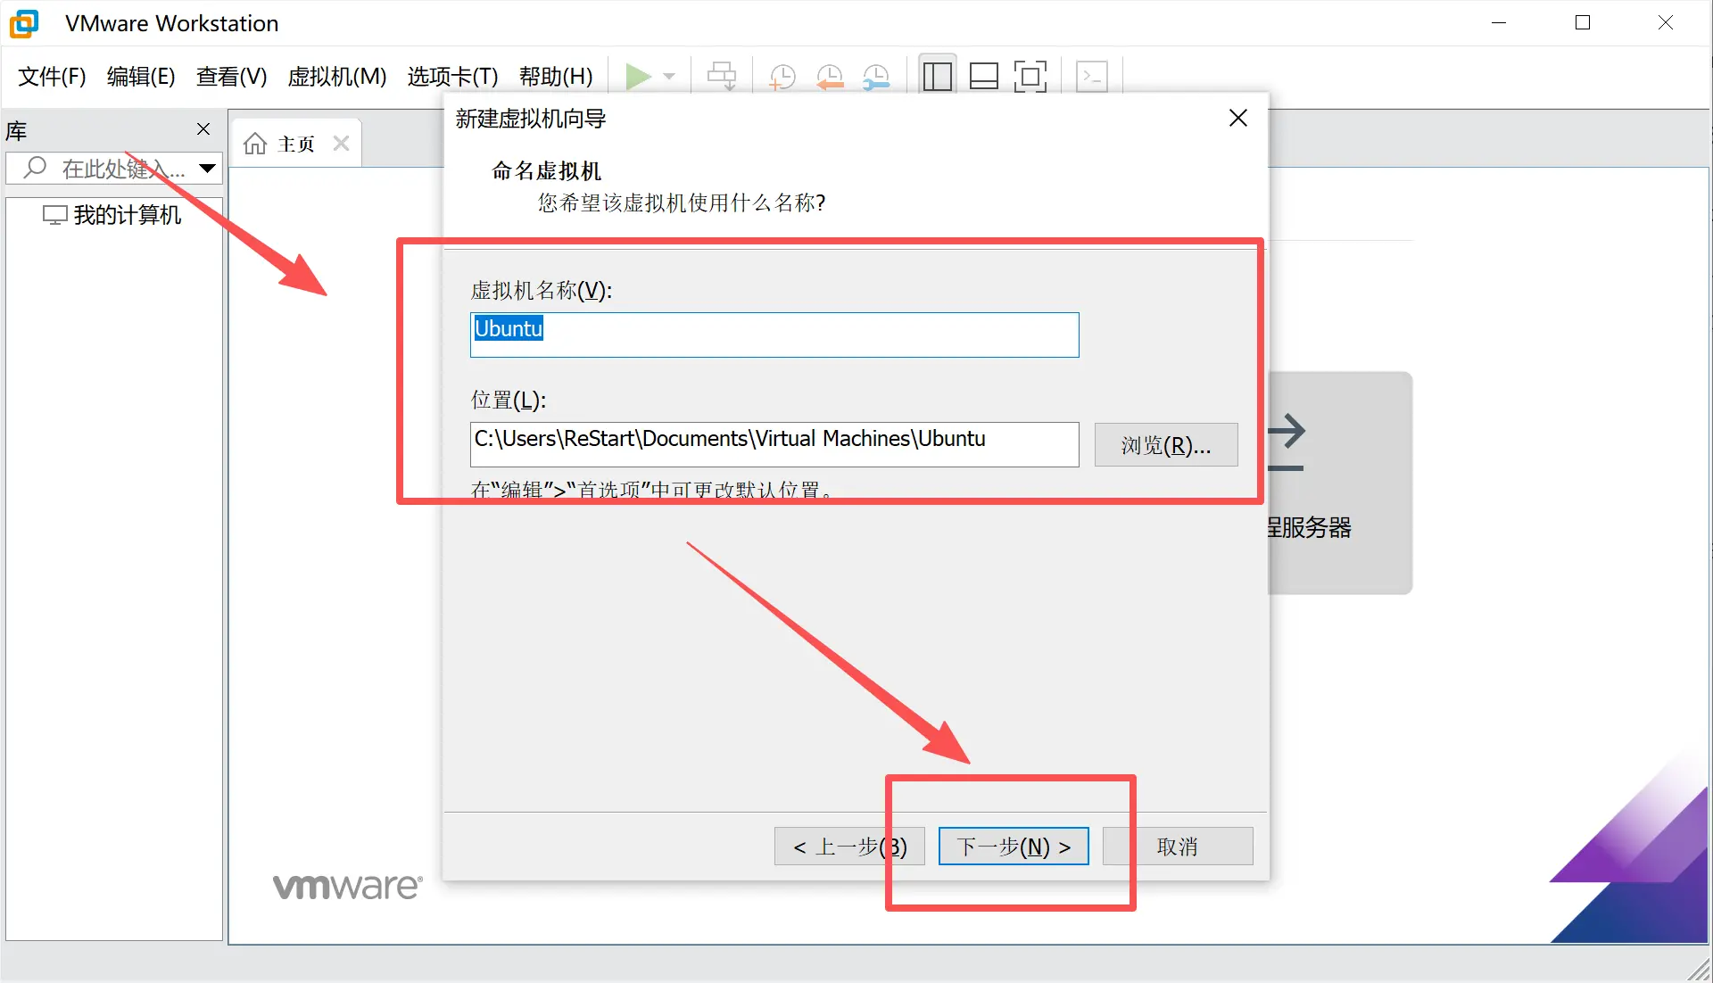
Task: Click the 上一步(B) back button
Action: click(849, 847)
